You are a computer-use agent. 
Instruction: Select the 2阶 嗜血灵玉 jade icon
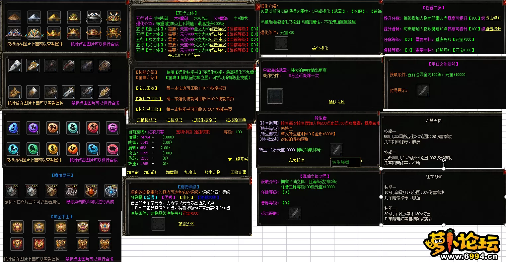32,191
